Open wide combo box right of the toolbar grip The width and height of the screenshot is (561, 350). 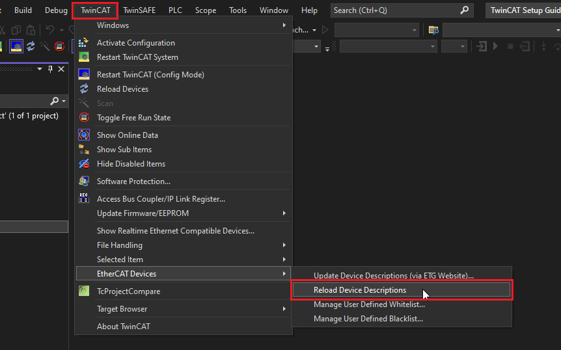click(x=388, y=46)
